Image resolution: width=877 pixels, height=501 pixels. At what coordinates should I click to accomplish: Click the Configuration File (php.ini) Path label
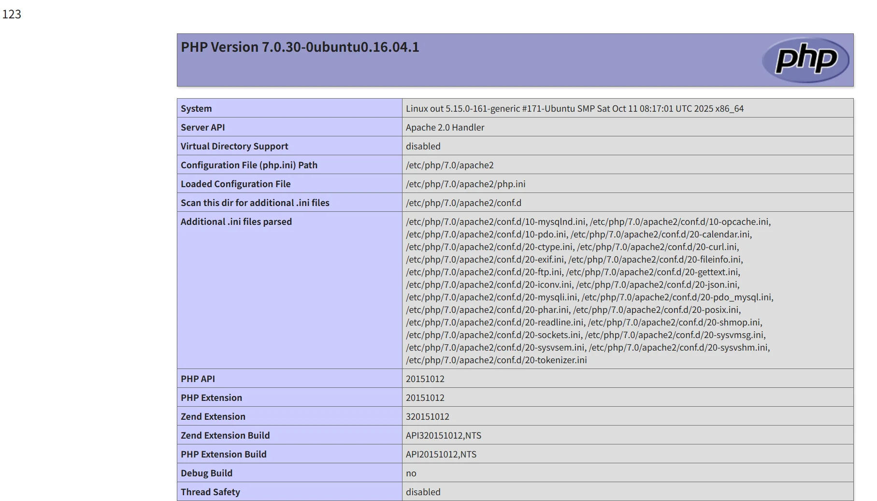click(249, 165)
